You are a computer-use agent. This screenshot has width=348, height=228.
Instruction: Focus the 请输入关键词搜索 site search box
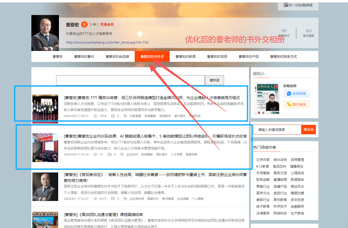pyautogui.click(x=277, y=130)
